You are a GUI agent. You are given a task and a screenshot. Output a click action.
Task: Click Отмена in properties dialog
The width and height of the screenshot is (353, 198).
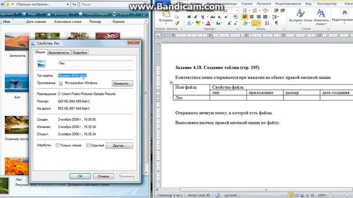pyautogui.click(x=103, y=176)
